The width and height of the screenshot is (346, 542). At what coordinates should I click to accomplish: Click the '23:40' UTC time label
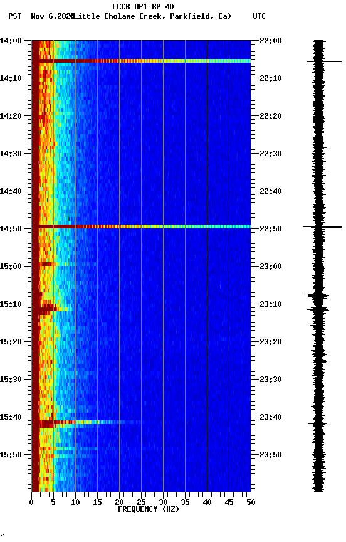[x=271, y=417]
